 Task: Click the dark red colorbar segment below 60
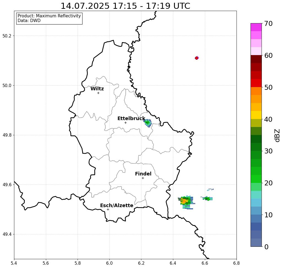pos(256,59)
